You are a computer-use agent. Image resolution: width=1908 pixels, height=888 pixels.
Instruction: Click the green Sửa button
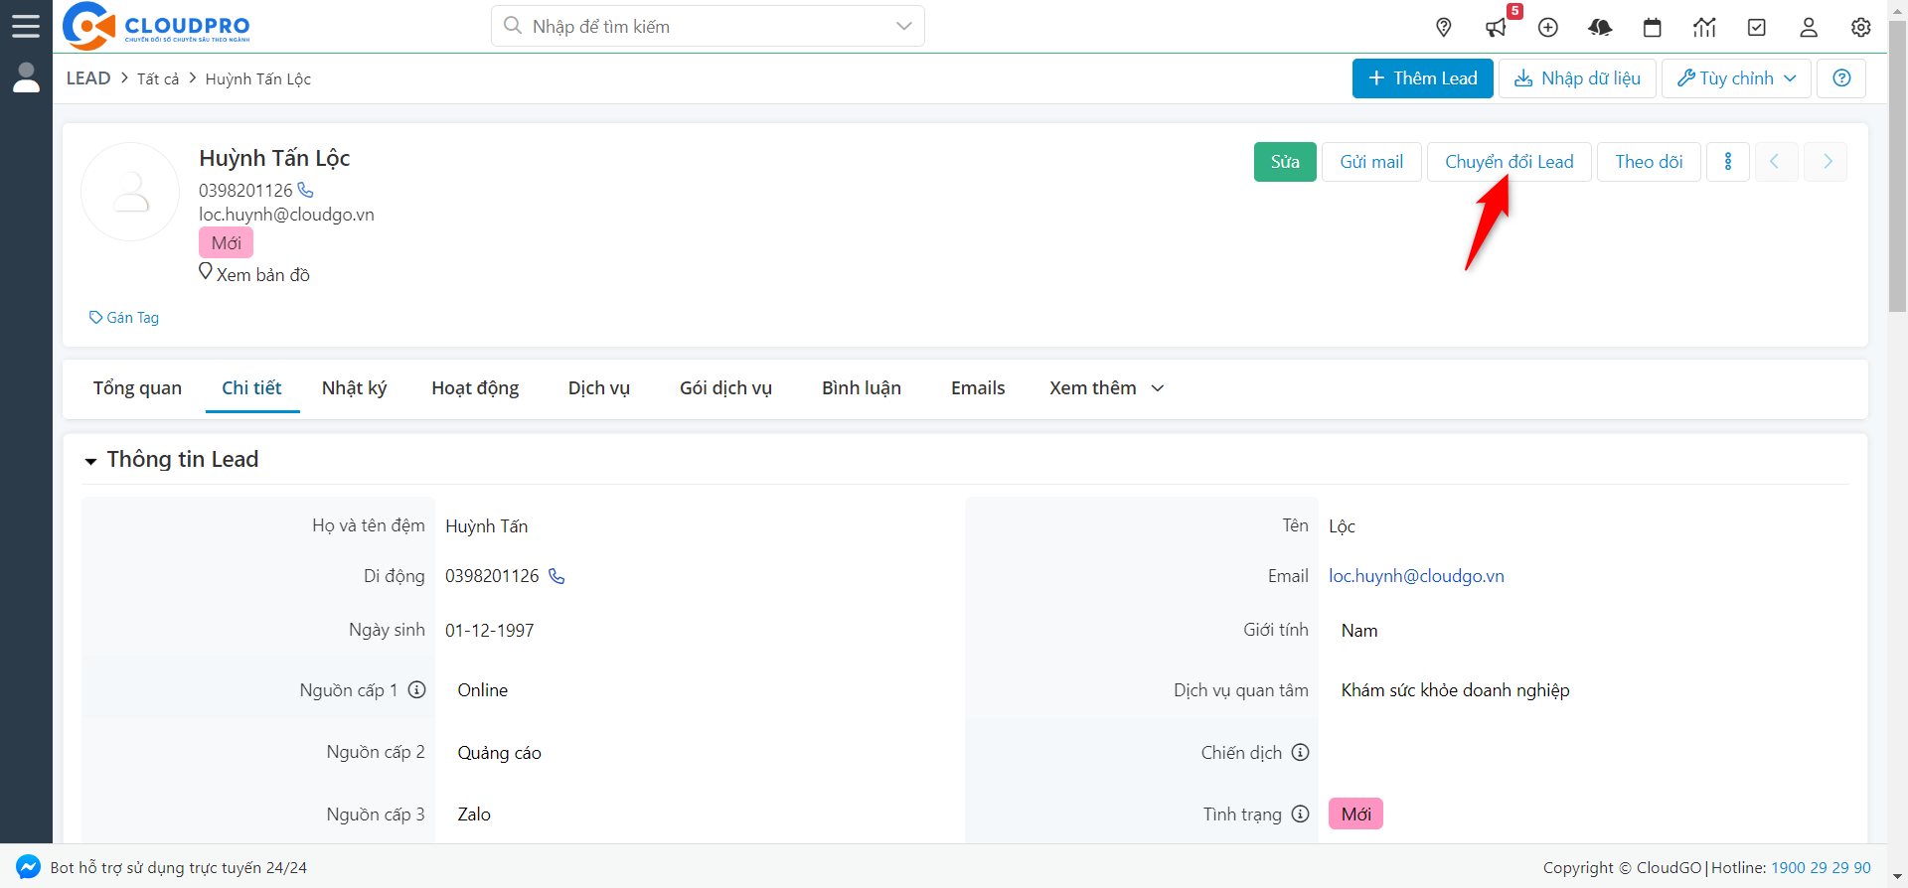1285,162
